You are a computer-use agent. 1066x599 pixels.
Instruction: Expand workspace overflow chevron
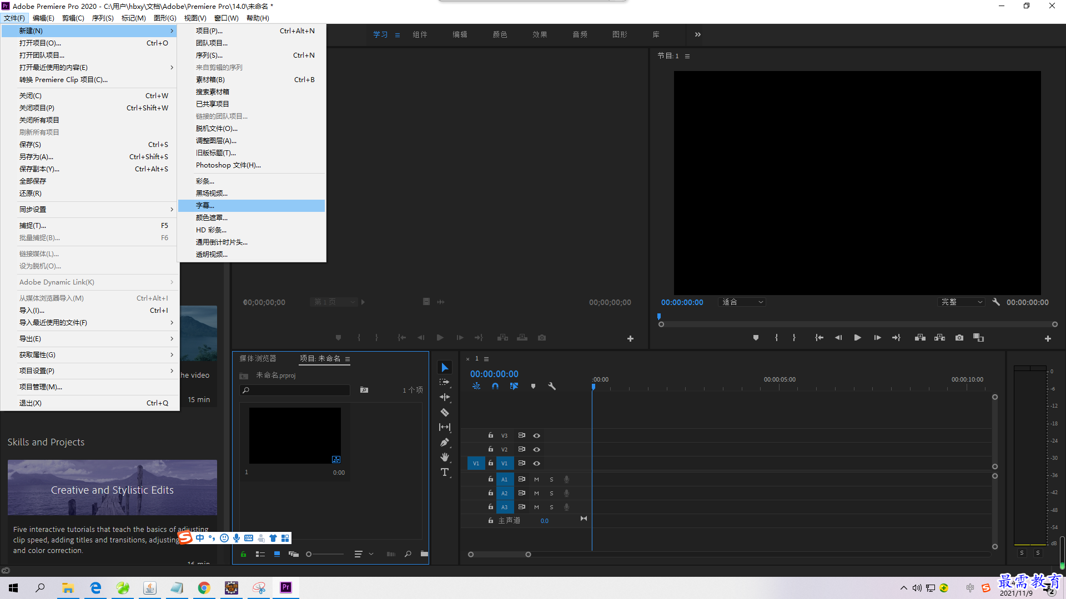click(698, 34)
